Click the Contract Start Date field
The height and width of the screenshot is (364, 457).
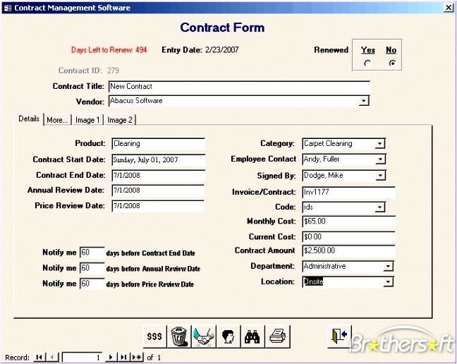point(159,160)
